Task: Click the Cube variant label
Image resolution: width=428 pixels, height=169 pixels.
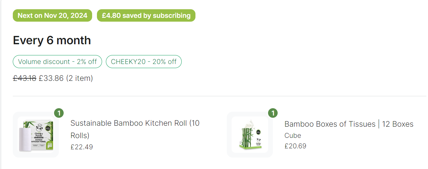Action: (x=293, y=136)
